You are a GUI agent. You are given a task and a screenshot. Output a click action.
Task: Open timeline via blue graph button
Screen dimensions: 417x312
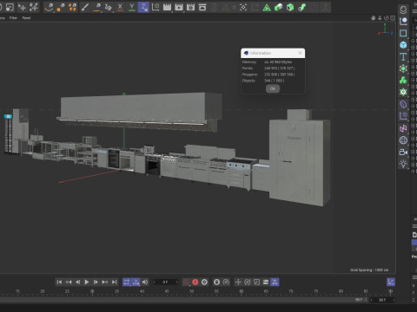point(391,282)
